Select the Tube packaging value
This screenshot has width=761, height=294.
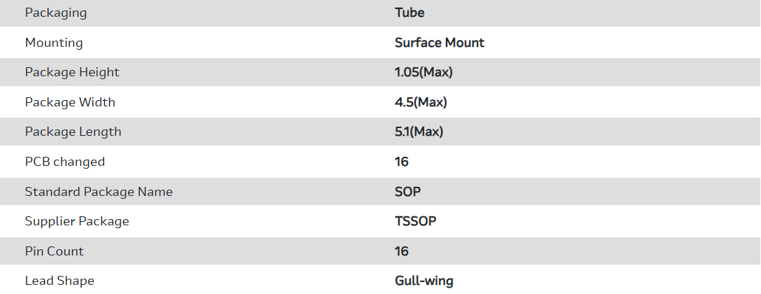click(x=410, y=13)
